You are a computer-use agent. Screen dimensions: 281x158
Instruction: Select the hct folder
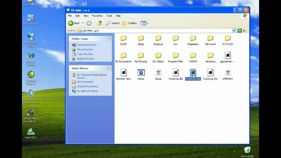click(x=176, y=40)
